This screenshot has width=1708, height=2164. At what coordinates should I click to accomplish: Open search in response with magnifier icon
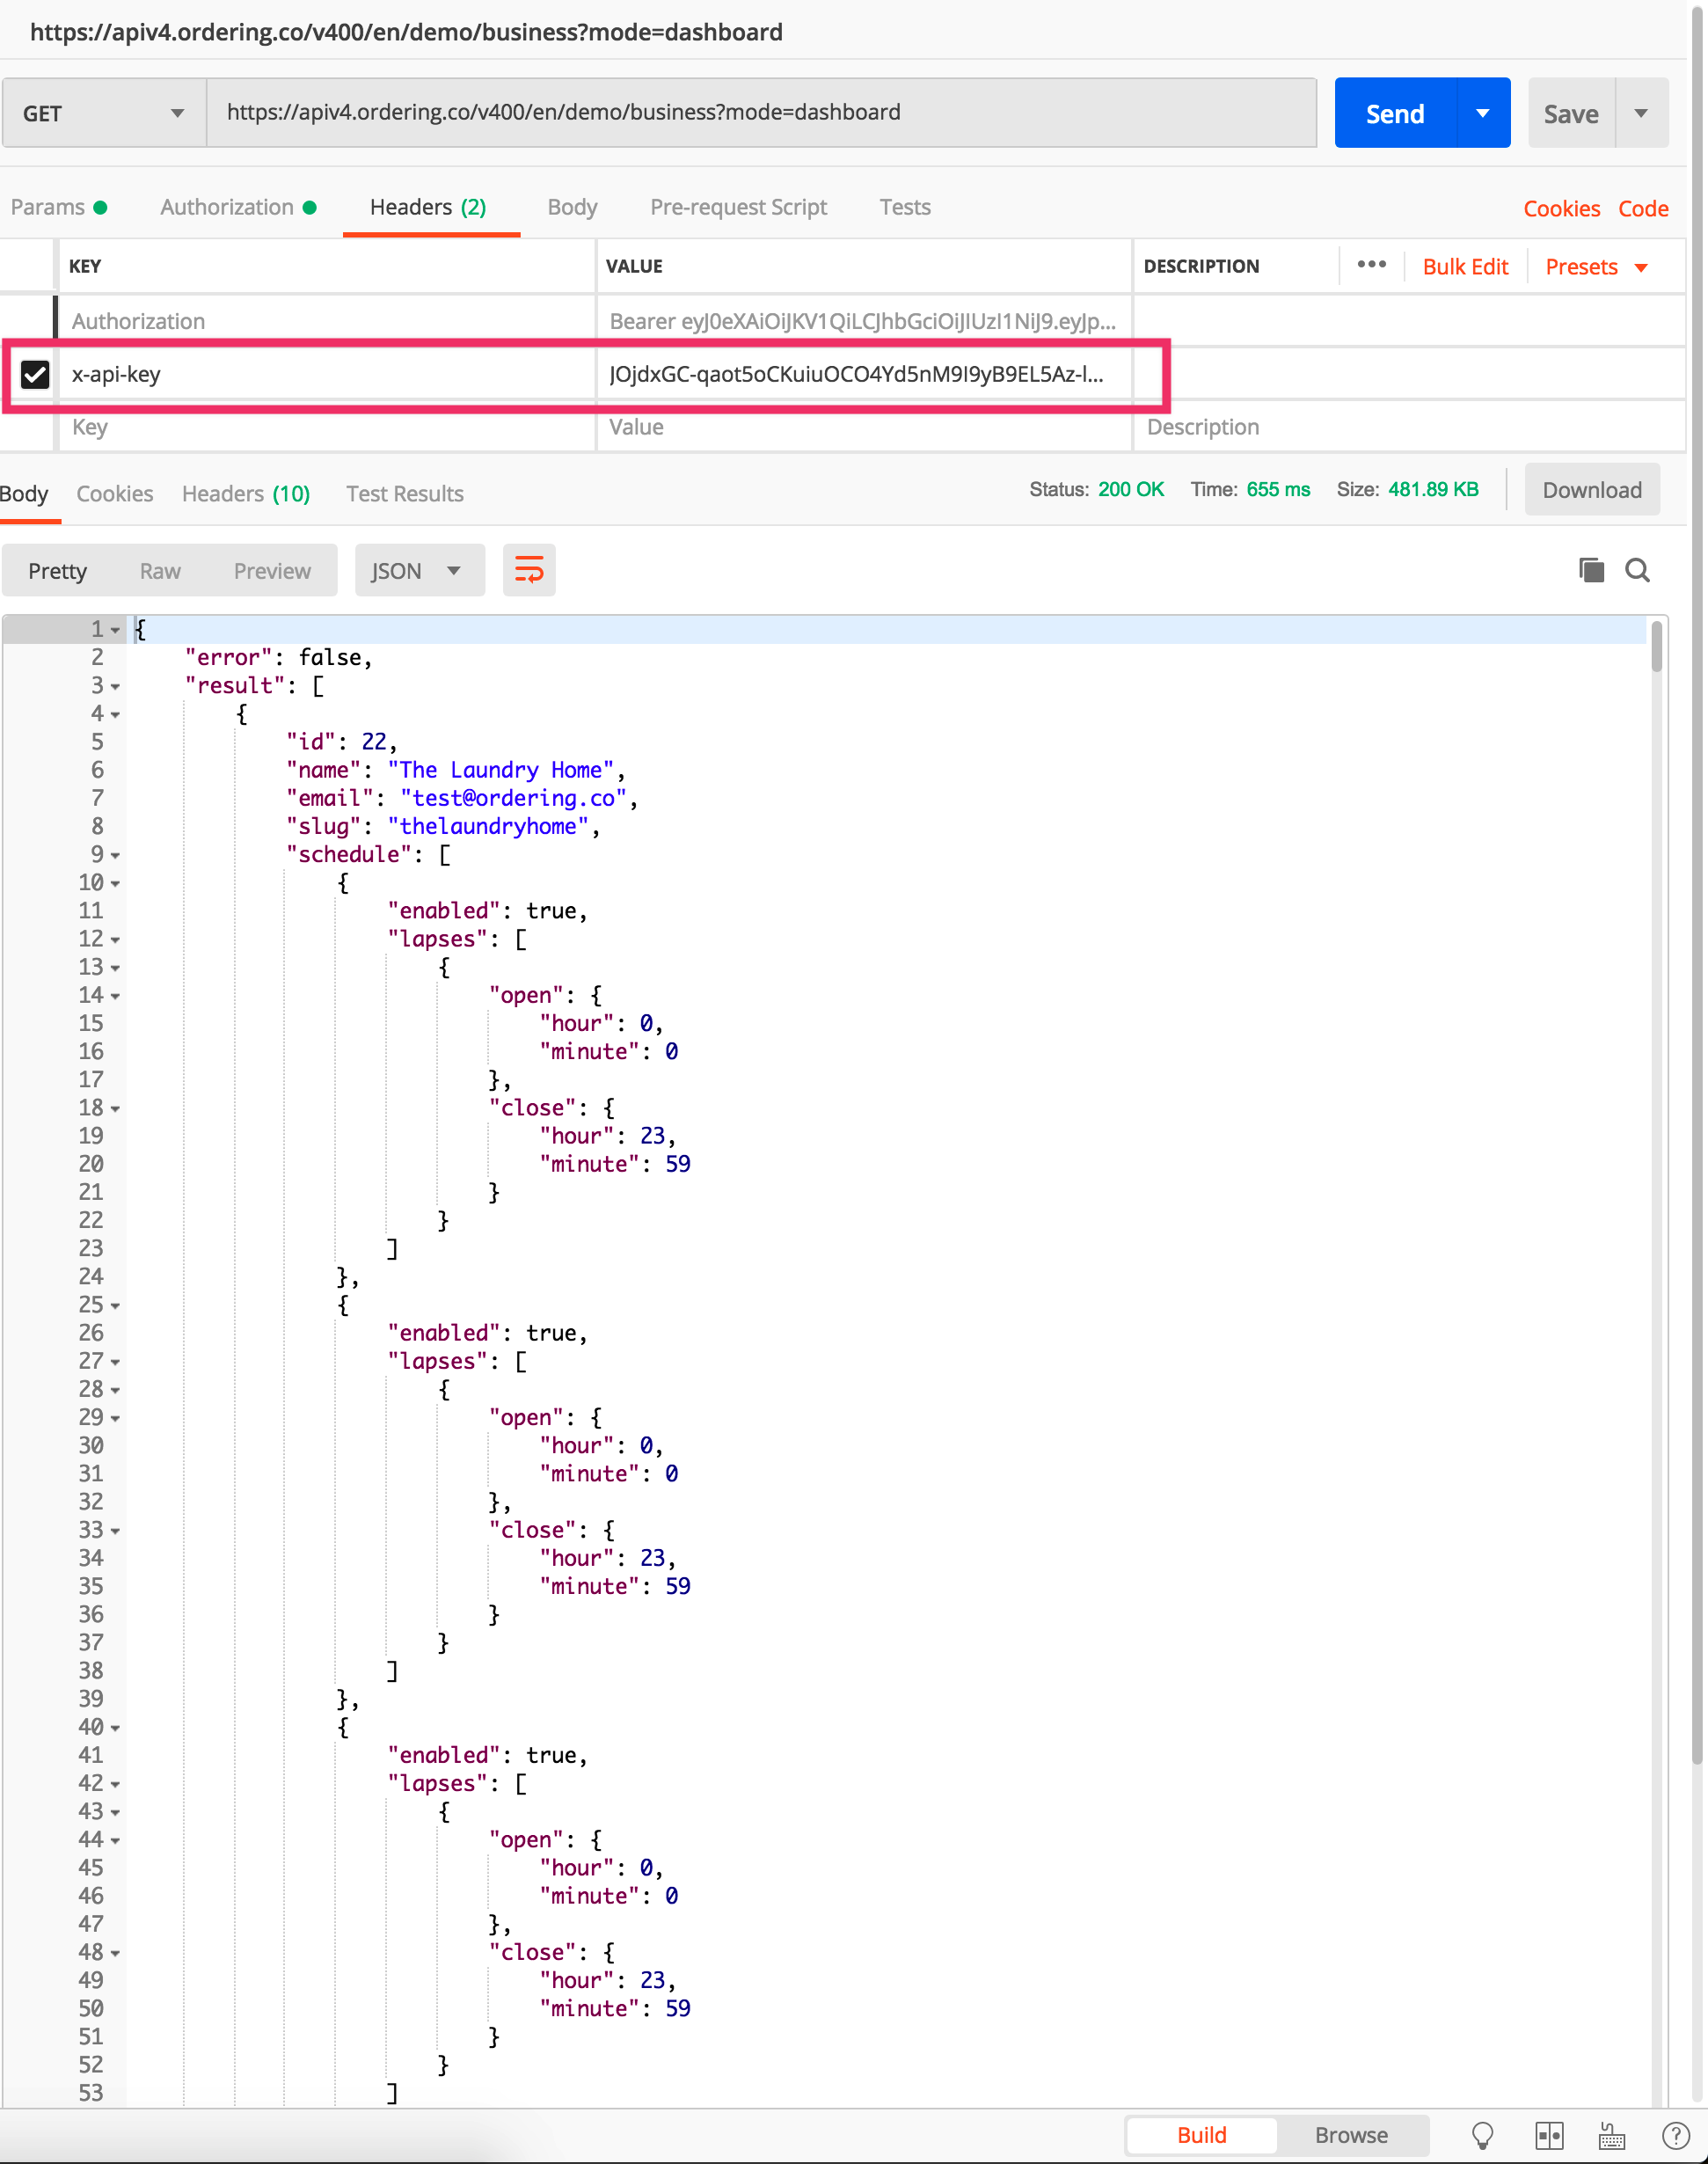pos(1637,570)
